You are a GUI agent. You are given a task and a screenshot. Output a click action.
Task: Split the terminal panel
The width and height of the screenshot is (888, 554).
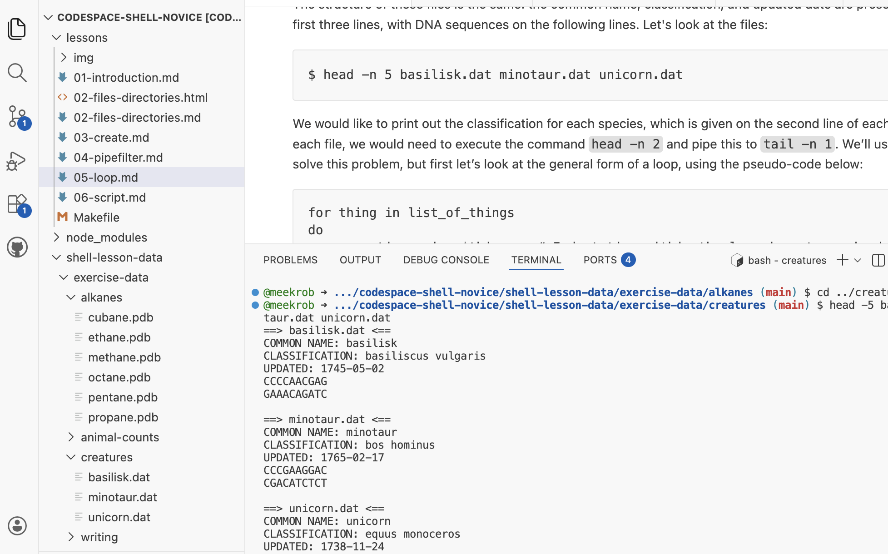point(878,260)
